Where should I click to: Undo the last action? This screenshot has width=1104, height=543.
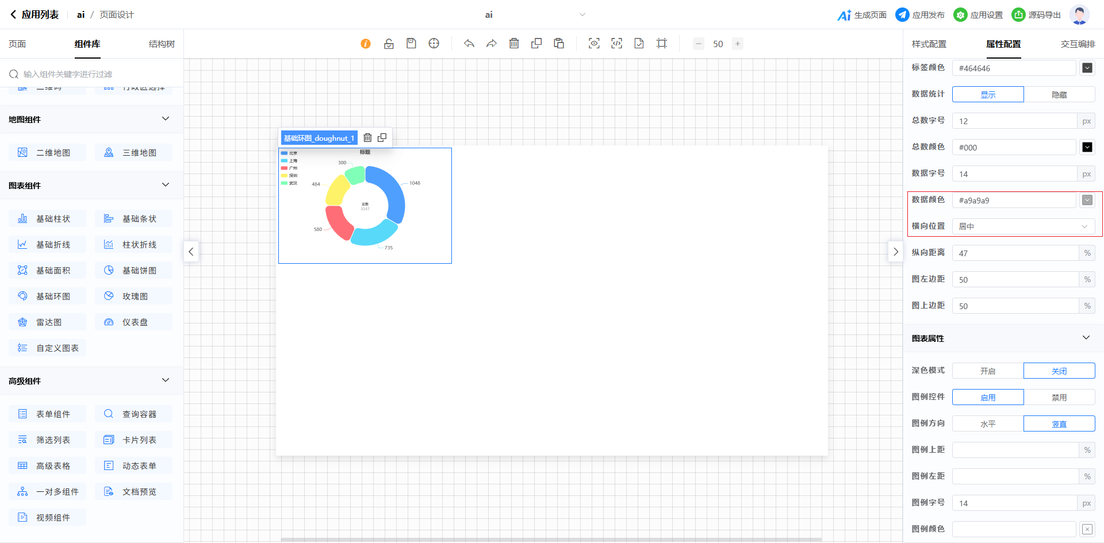pyautogui.click(x=469, y=44)
